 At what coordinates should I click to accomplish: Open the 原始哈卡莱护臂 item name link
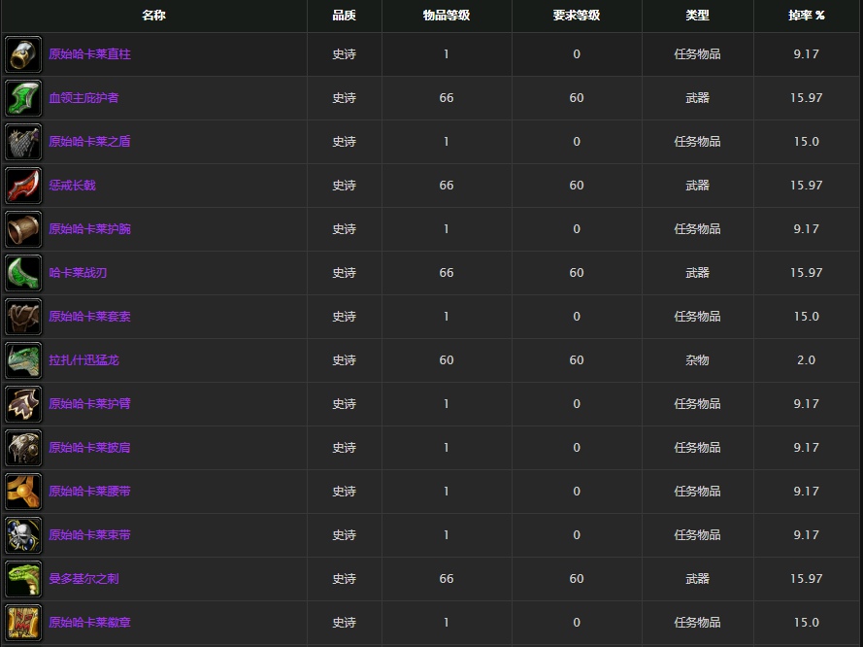tap(89, 404)
